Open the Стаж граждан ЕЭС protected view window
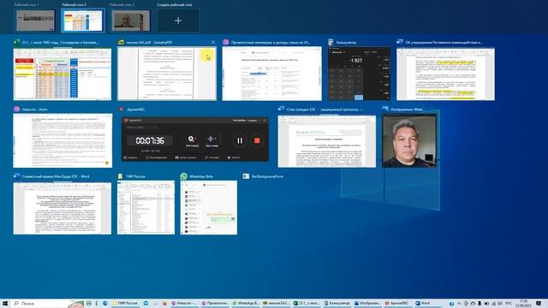 [327, 141]
